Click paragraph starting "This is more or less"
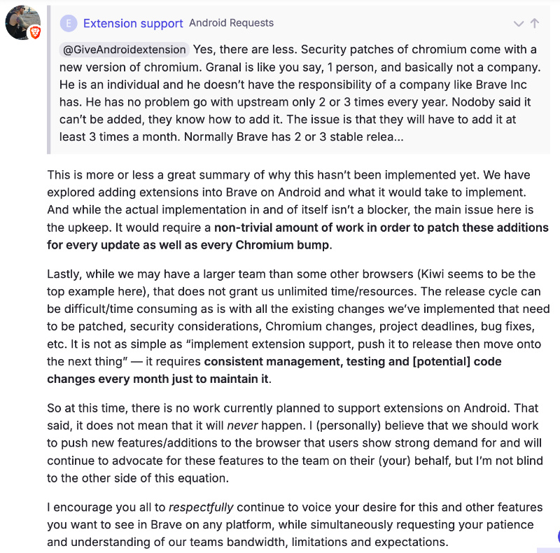Image resolution: width=560 pixels, height=553 pixels. [298, 210]
